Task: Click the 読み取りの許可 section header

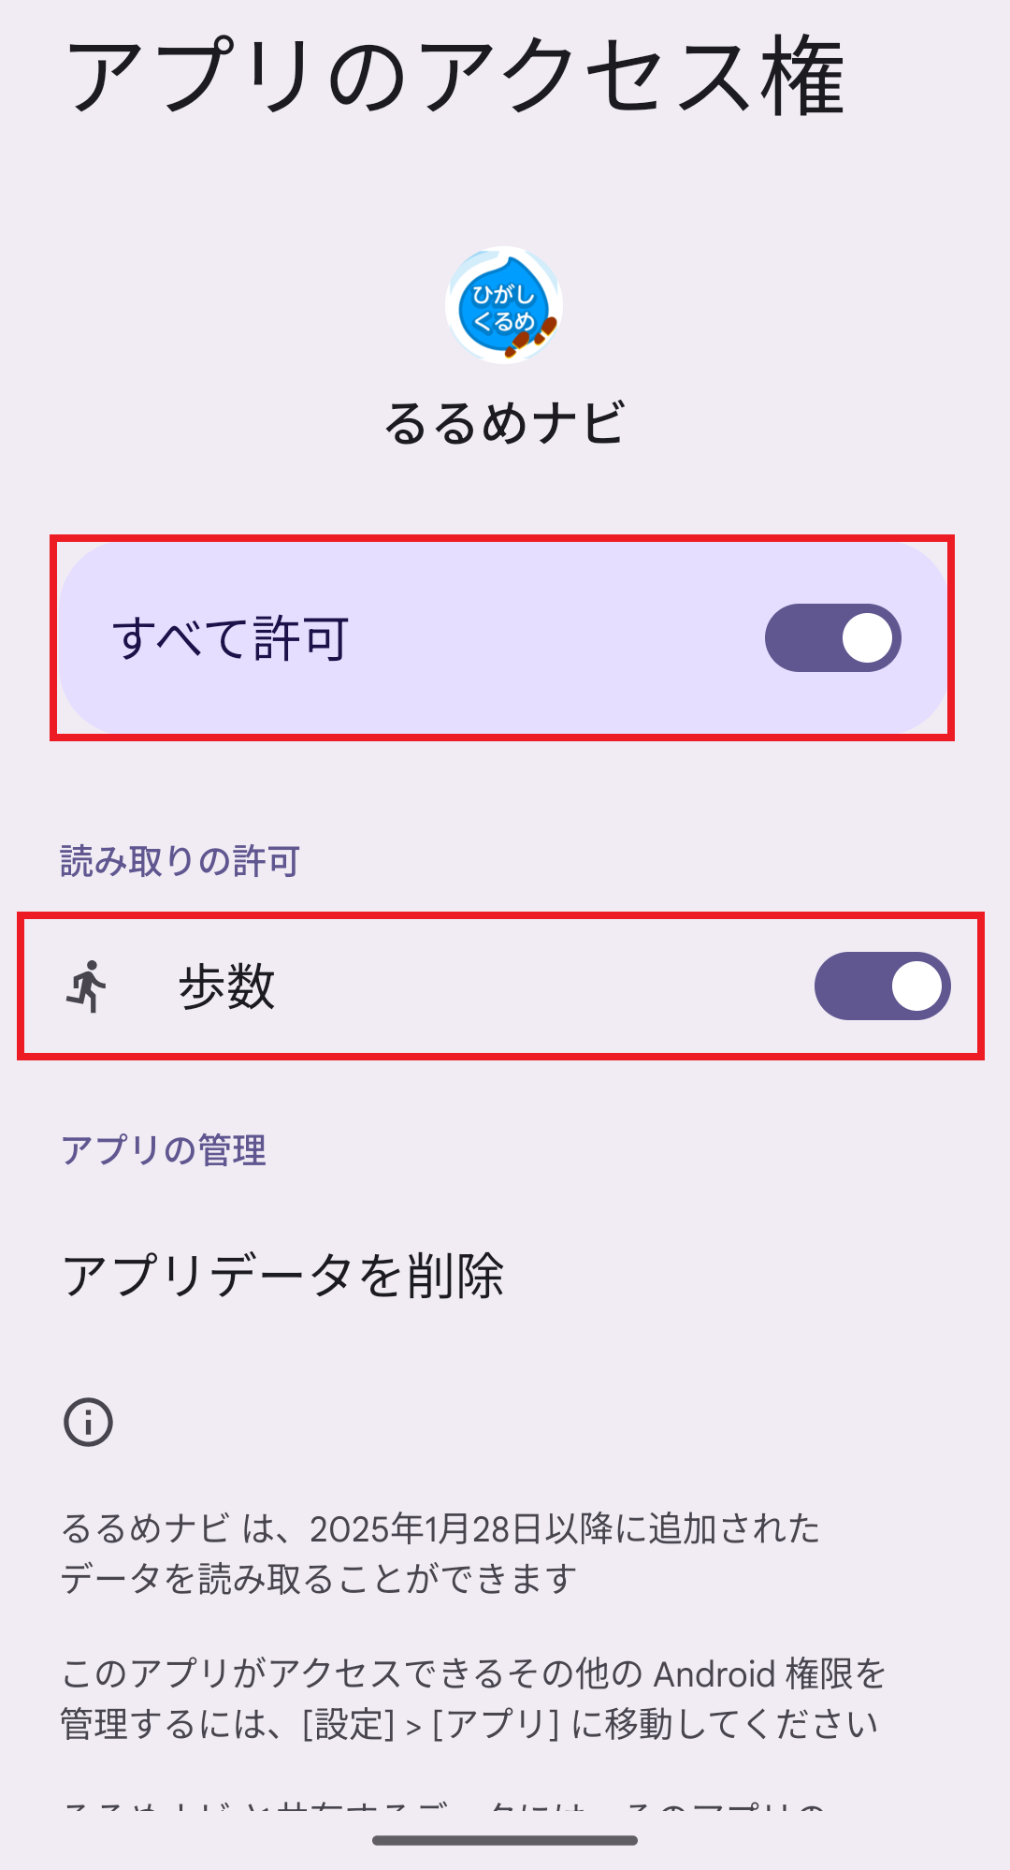Action: (180, 861)
